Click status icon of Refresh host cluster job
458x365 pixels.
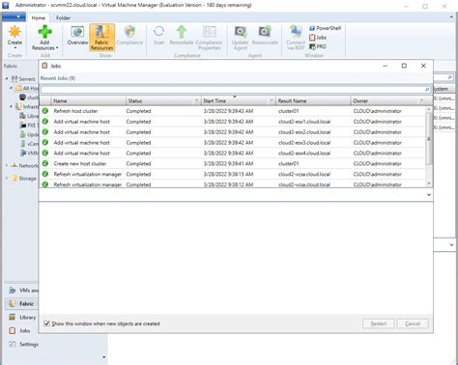45,111
